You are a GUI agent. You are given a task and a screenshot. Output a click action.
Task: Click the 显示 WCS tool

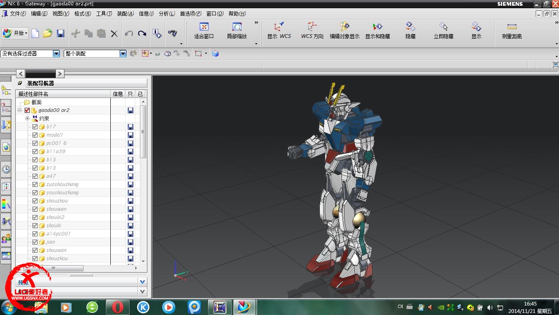[x=279, y=31]
